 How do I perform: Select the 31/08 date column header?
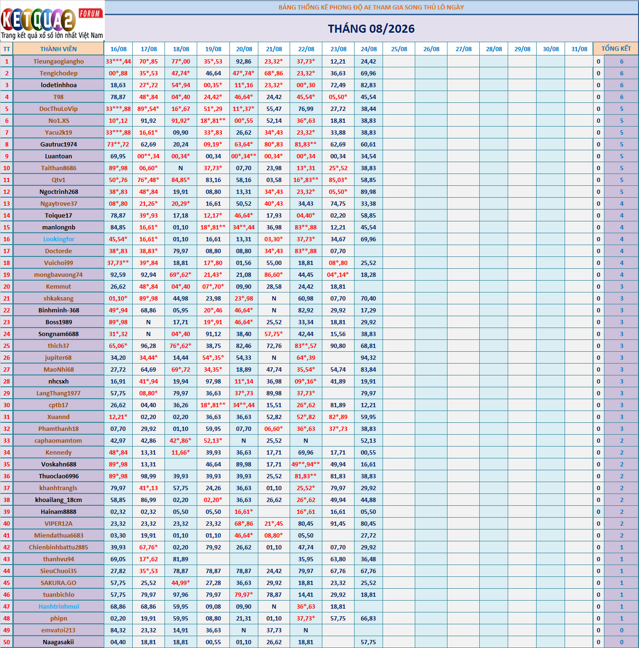click(579, 49)
